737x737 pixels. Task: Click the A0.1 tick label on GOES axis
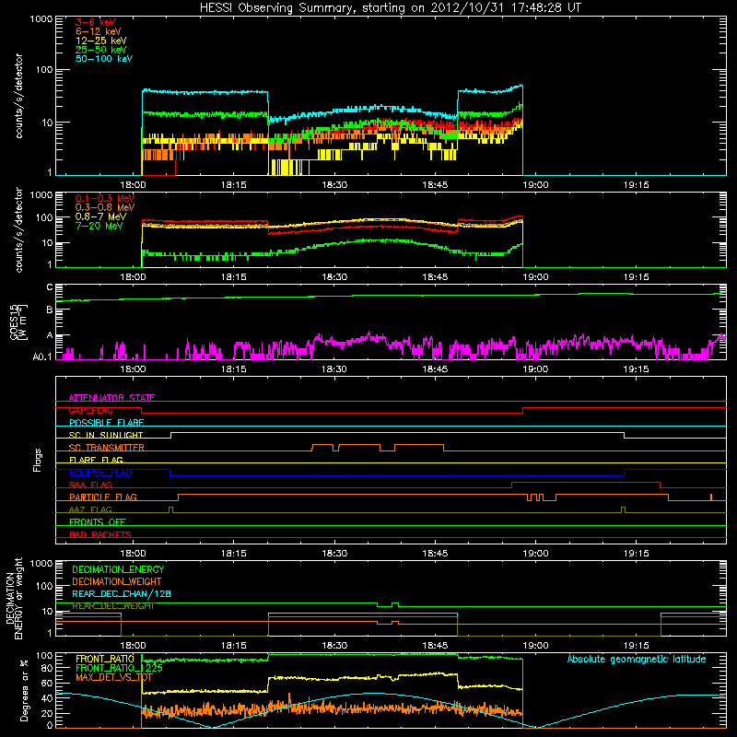click(x=42, y=357)
